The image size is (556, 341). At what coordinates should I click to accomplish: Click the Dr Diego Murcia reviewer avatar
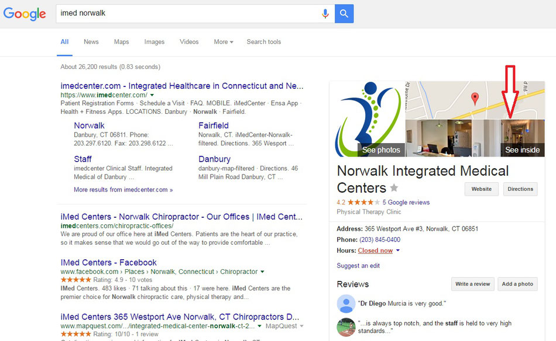coord(346,304)
